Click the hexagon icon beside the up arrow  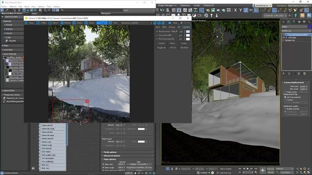(206, 15)
